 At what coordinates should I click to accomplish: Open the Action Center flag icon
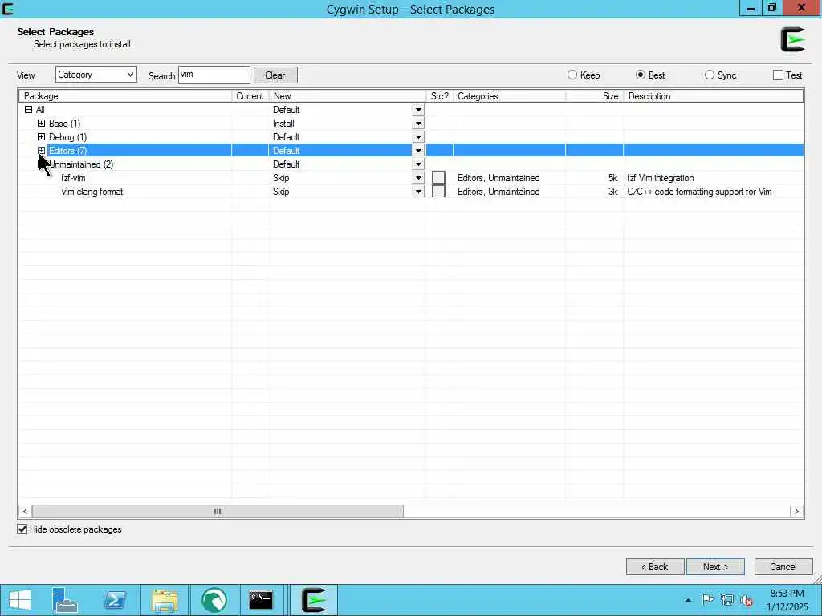click(707, 600)
